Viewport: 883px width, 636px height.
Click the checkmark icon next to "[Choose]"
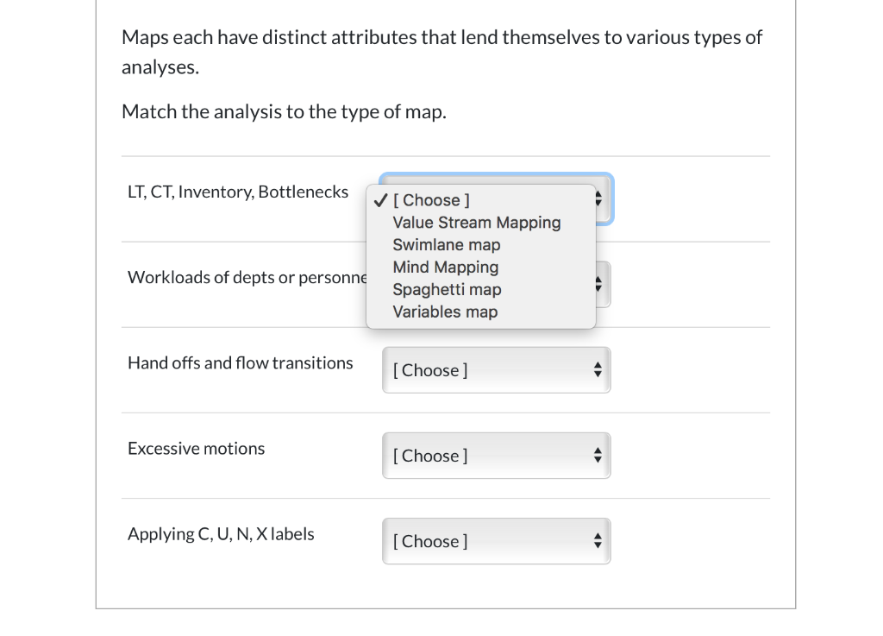pyautogui.click(x=379, y=199)
